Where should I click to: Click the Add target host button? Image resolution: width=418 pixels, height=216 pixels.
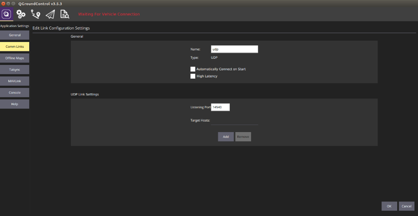click(x=226, y=137)
